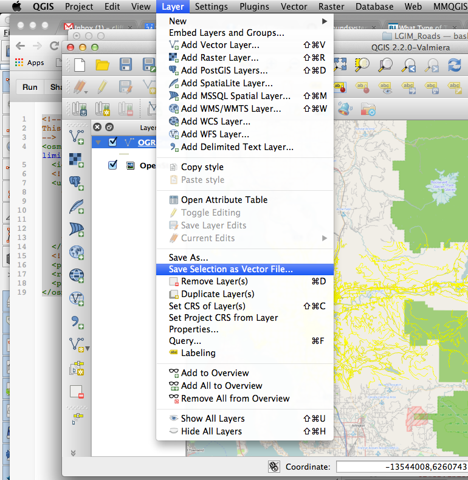Click the Coordinate input field
468x480 pixels.
tap(402, 467)
